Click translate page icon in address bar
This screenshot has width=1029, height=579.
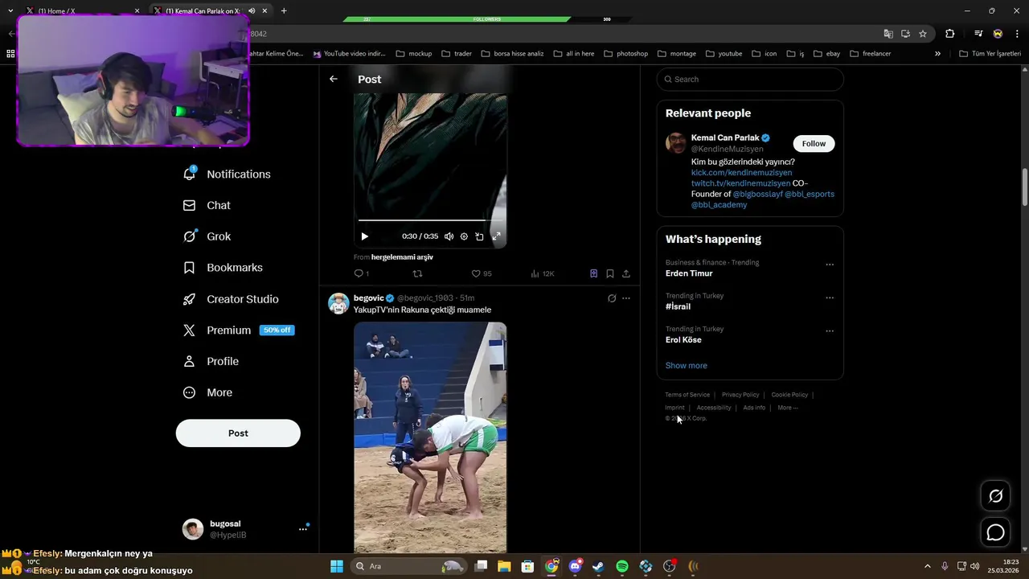[888, 34]
